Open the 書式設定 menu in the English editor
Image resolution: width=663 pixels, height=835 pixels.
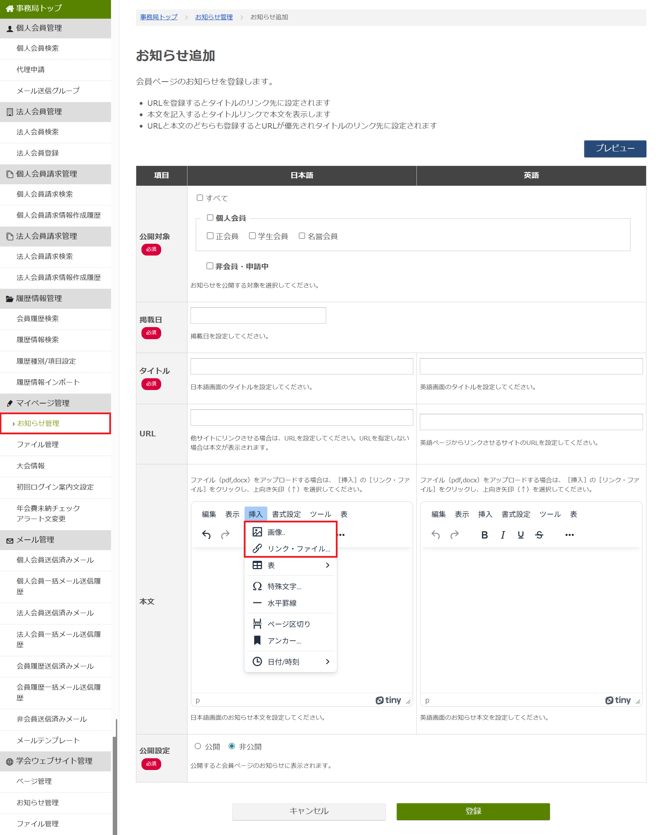click(515, 514)
